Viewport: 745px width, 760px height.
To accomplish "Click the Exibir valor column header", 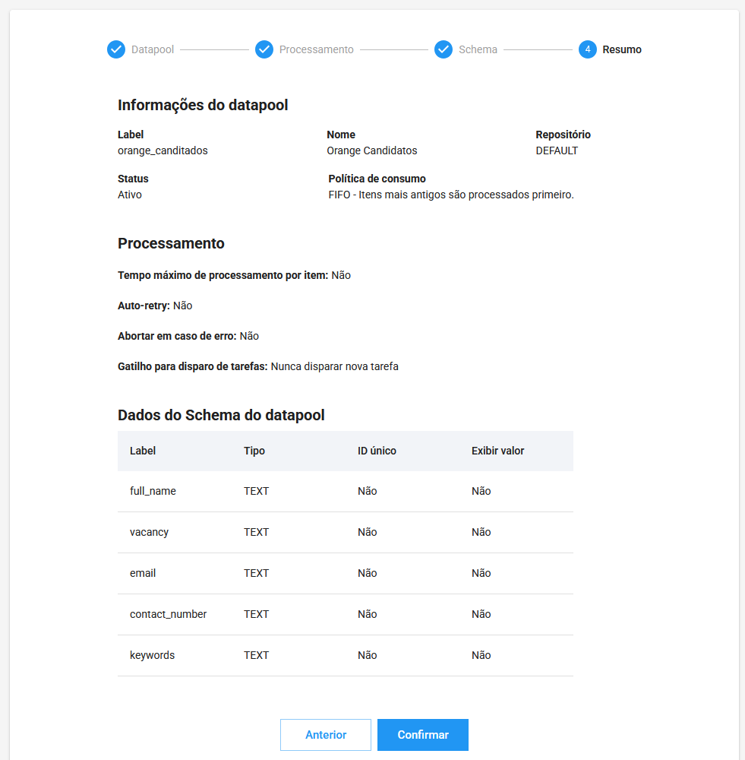I will 497,451.
